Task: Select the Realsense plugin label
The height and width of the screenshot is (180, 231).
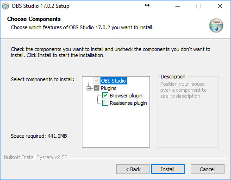Action: (x=128, y=103)
